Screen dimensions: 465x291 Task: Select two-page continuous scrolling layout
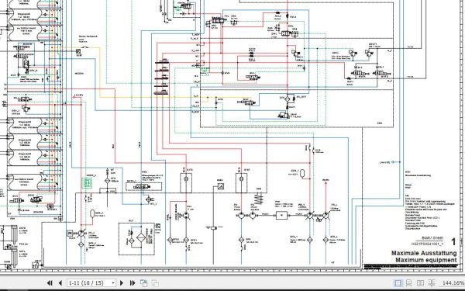tap(432, 283)
